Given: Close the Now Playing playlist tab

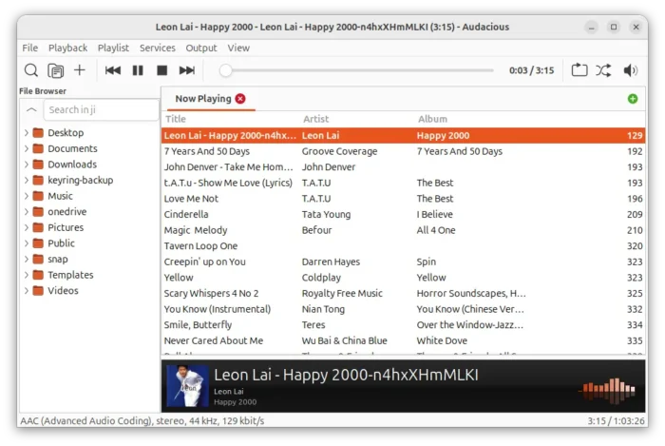Looking at the screenshot, I should click(x=240, y=99).
